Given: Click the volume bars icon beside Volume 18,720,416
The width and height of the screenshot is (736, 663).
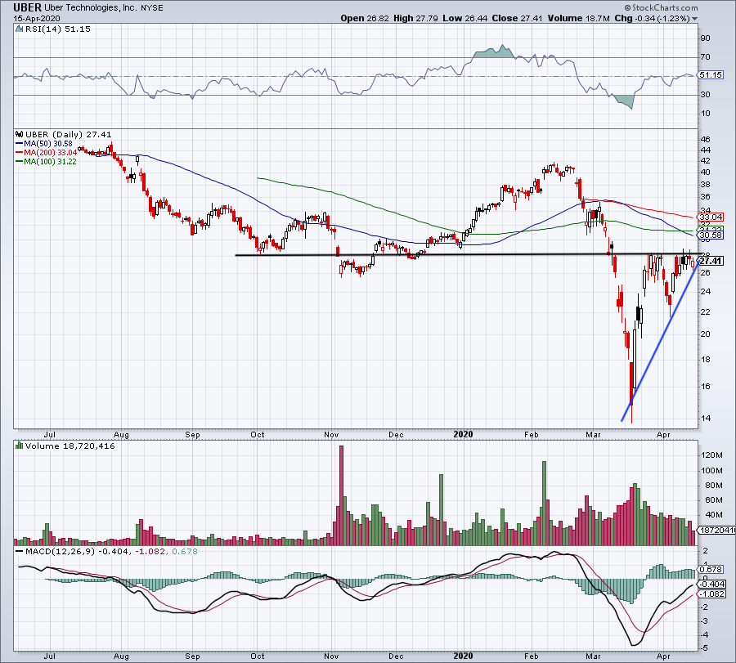Looking at the screenshot, I should [20, 446].
